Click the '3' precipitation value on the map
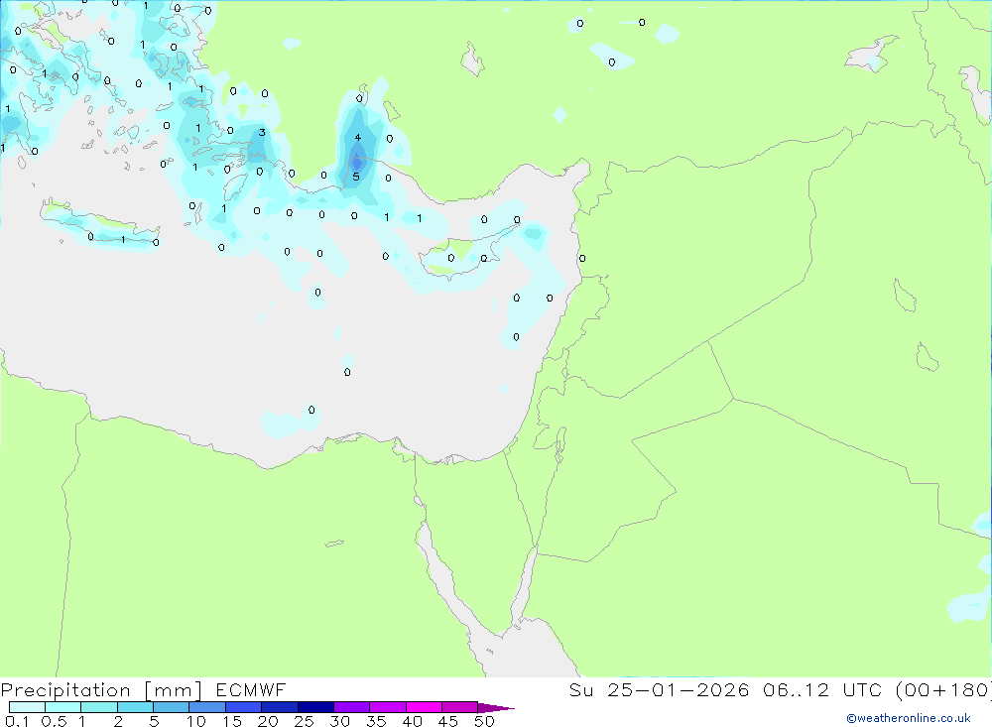Image resolution: width=992 pixels, height=727 pixels. point(262,132)
